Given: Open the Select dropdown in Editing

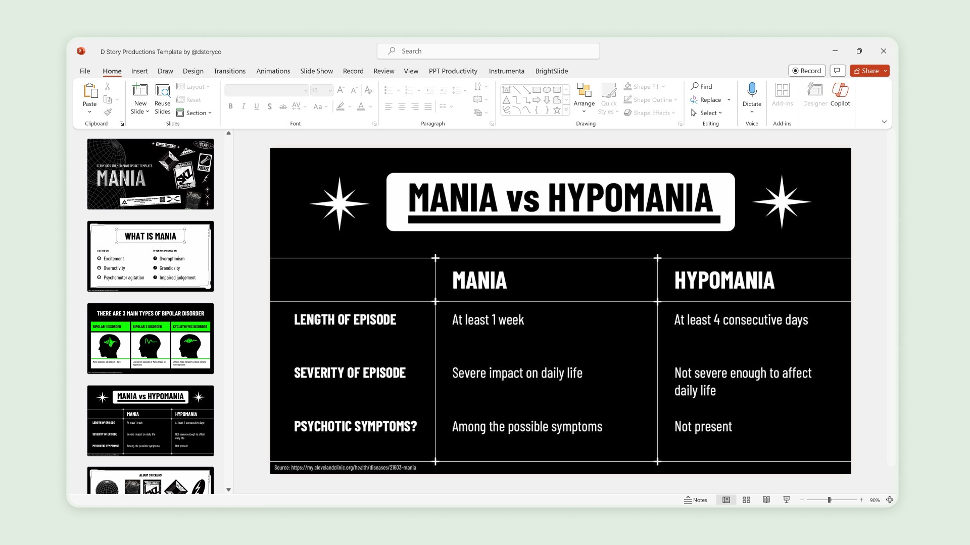Looking at the screenshot, I should click(x=707, y=113).
